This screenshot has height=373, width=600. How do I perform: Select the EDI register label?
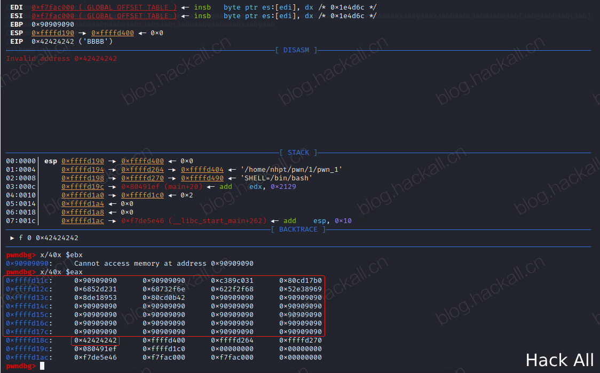tap(17, 7)
